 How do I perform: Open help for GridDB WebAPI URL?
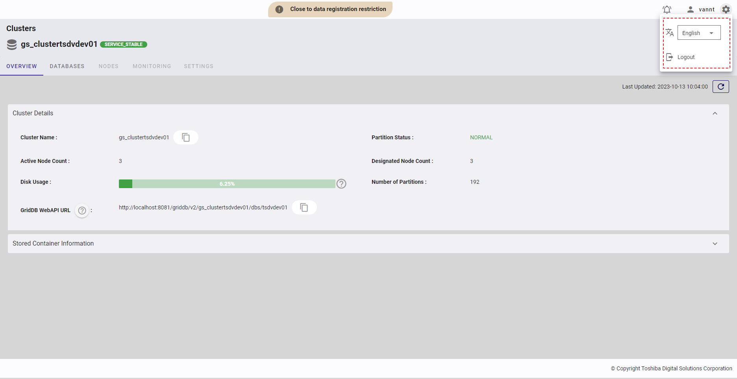(x=81, y=211)
